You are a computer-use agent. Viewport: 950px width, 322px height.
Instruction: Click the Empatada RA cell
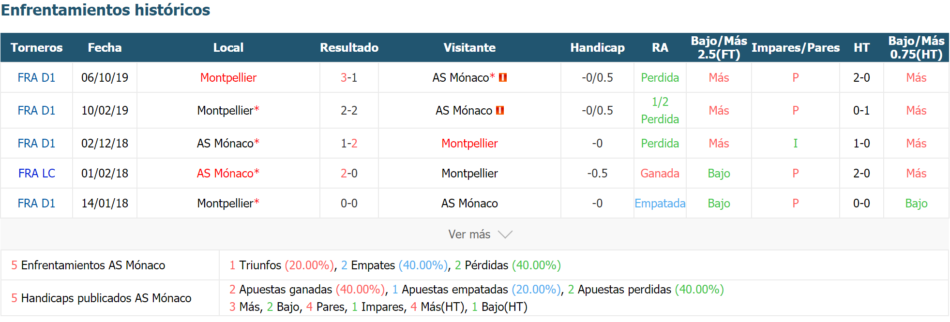click(x=660, y=203)
